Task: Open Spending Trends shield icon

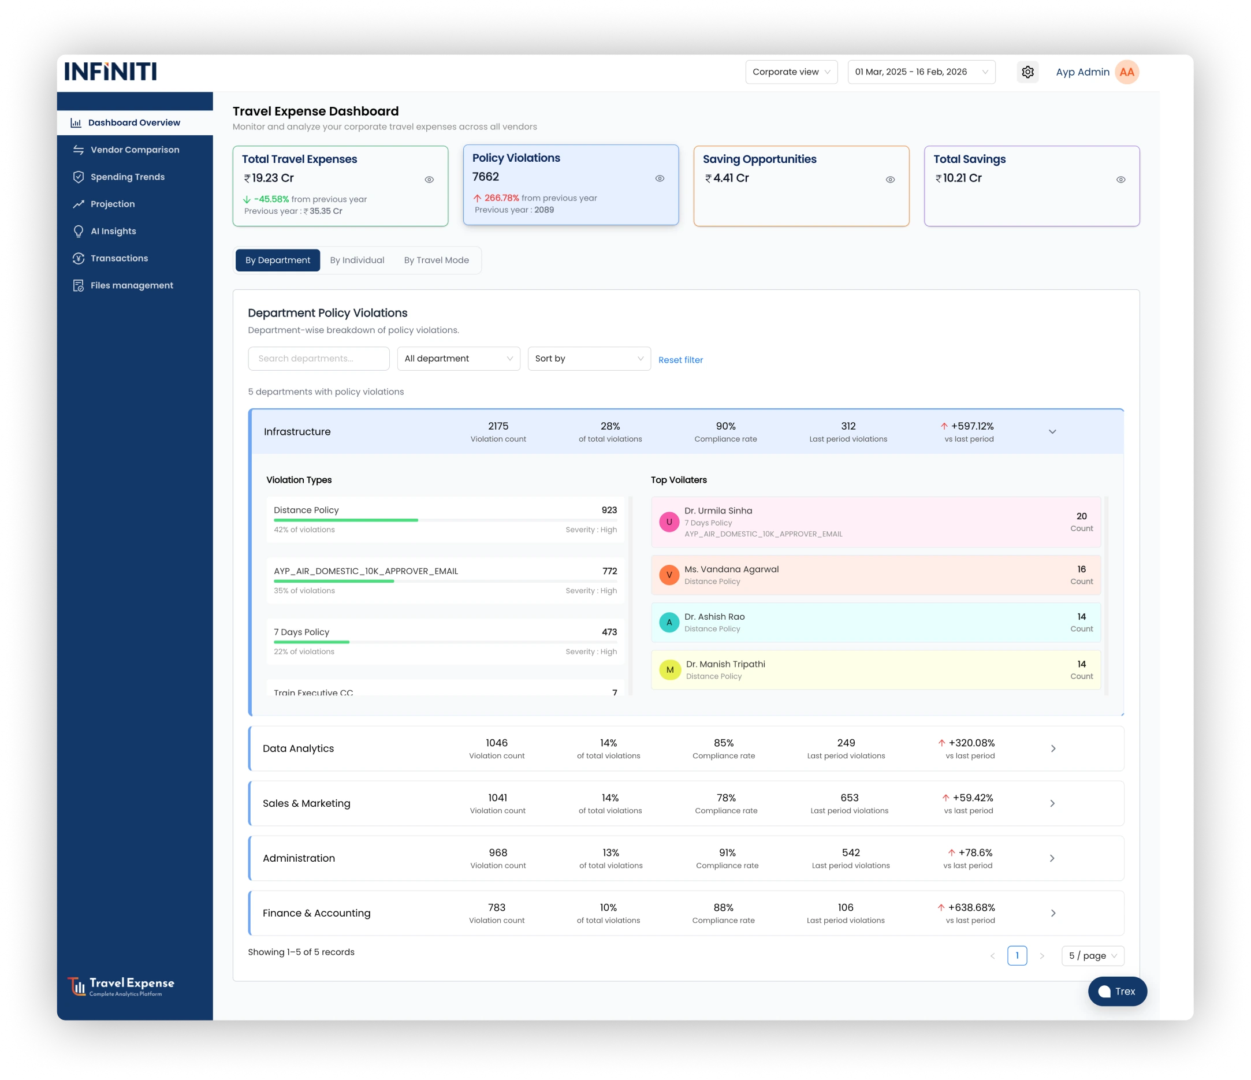Action: click(79, 177)
